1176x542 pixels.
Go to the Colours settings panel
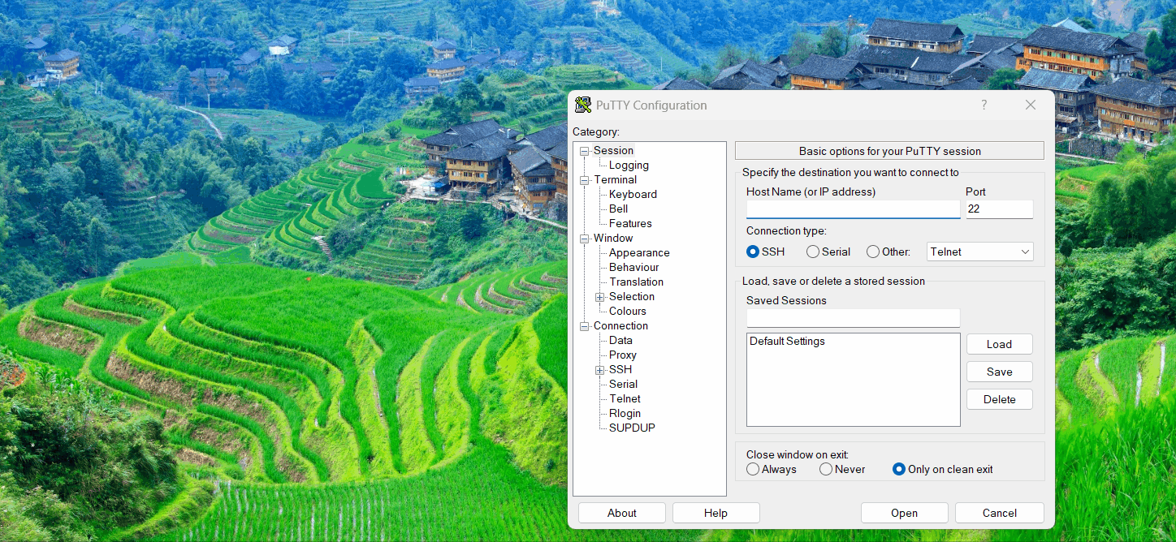pyautogui.click(x=628, y=311)
